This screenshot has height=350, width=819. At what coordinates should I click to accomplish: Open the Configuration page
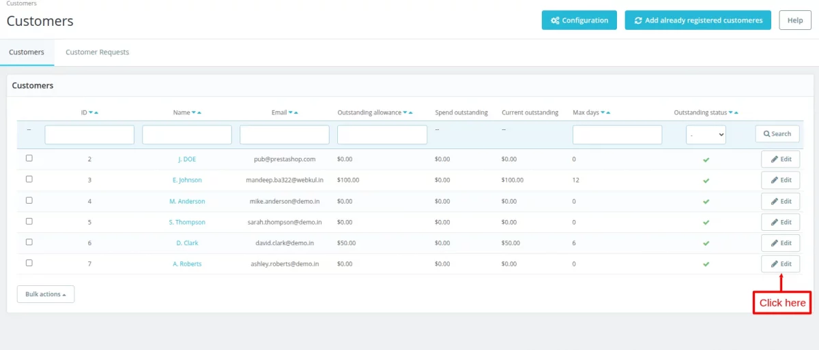[579, 20]
